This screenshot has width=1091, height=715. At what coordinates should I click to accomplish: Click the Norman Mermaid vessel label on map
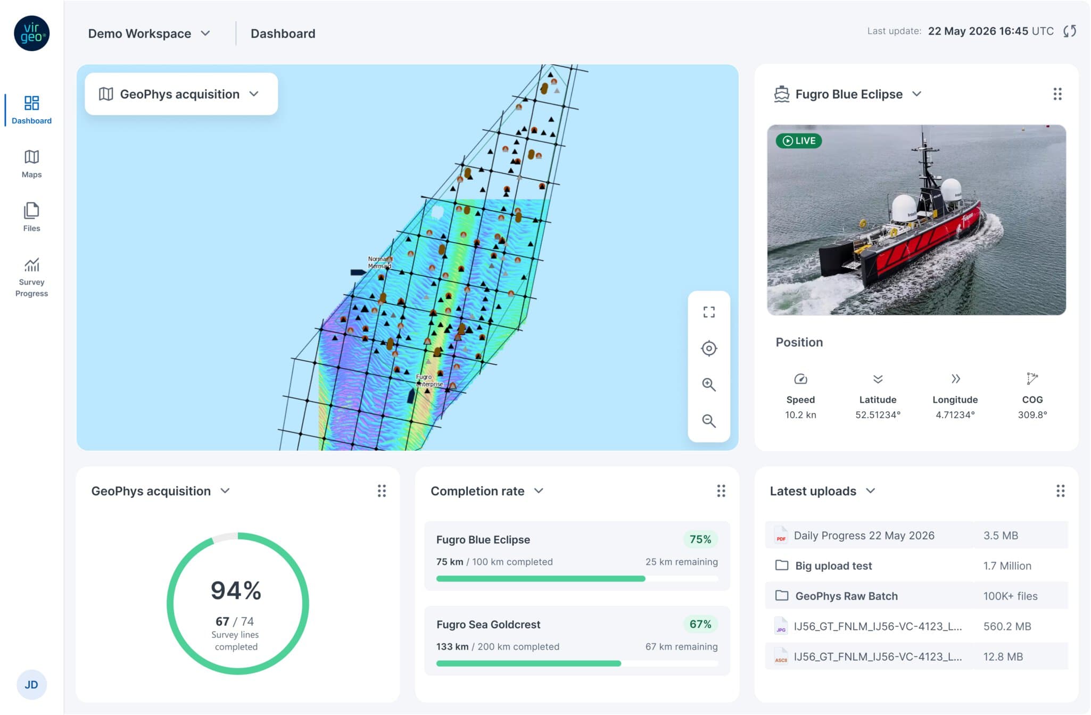click(x=379, y=262)
